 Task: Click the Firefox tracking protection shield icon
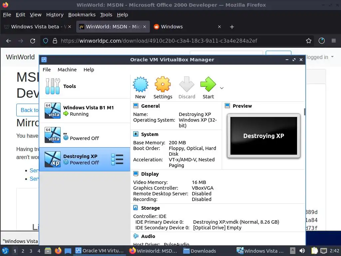45,41
